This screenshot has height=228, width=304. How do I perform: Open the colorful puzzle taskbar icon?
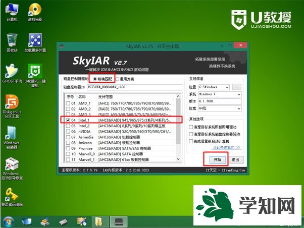click(82, 221)
